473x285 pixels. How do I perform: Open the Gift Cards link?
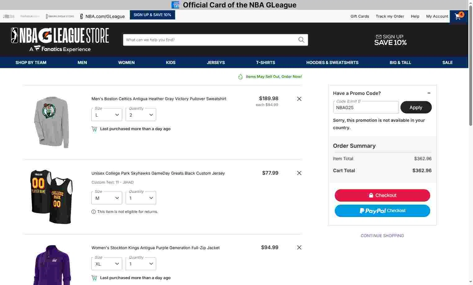click(360, 16)
